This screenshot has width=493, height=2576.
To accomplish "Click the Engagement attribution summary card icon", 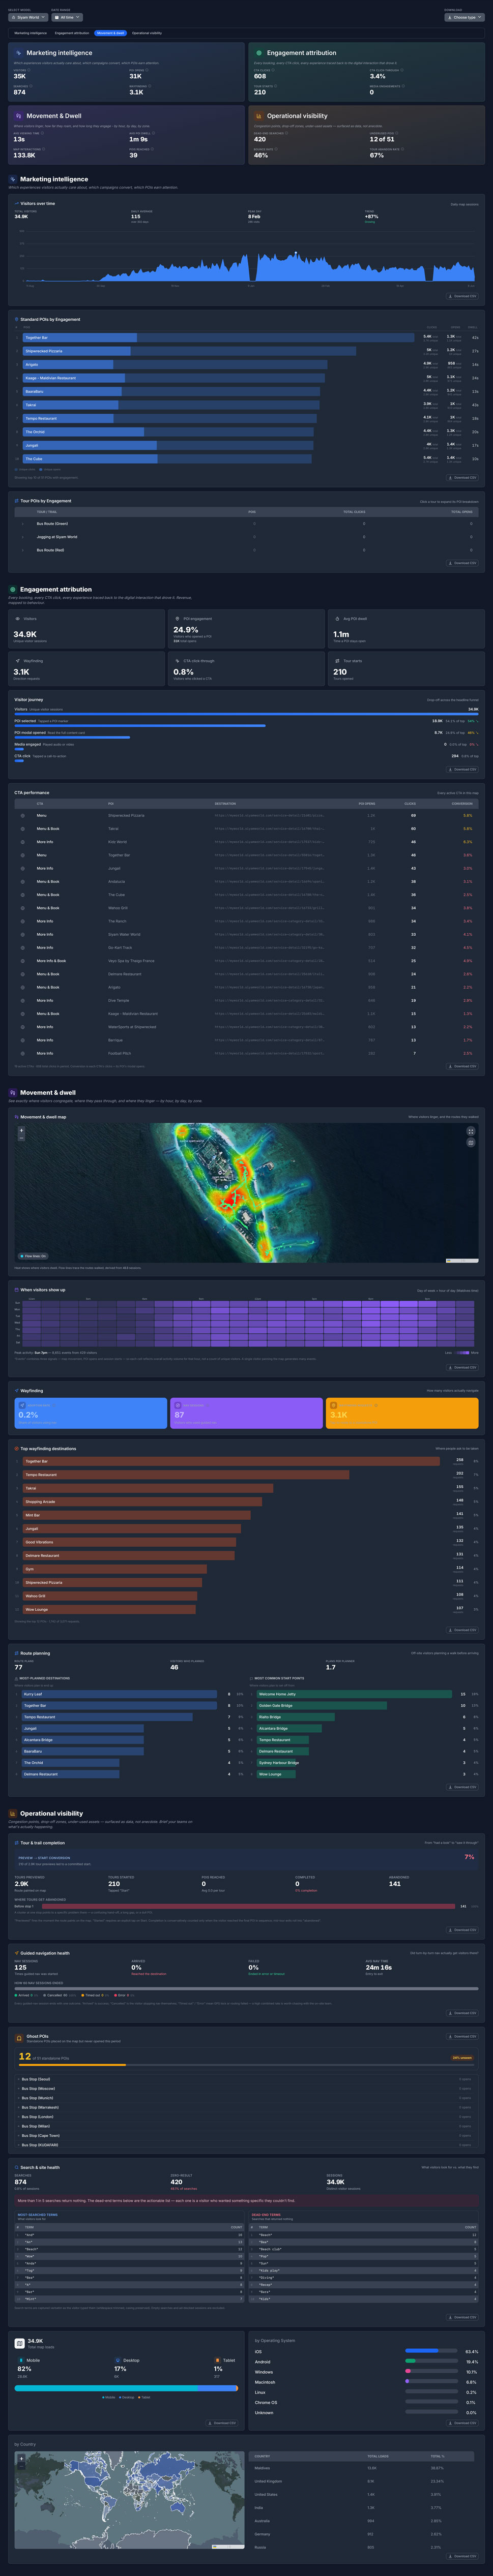I will 259,53.
